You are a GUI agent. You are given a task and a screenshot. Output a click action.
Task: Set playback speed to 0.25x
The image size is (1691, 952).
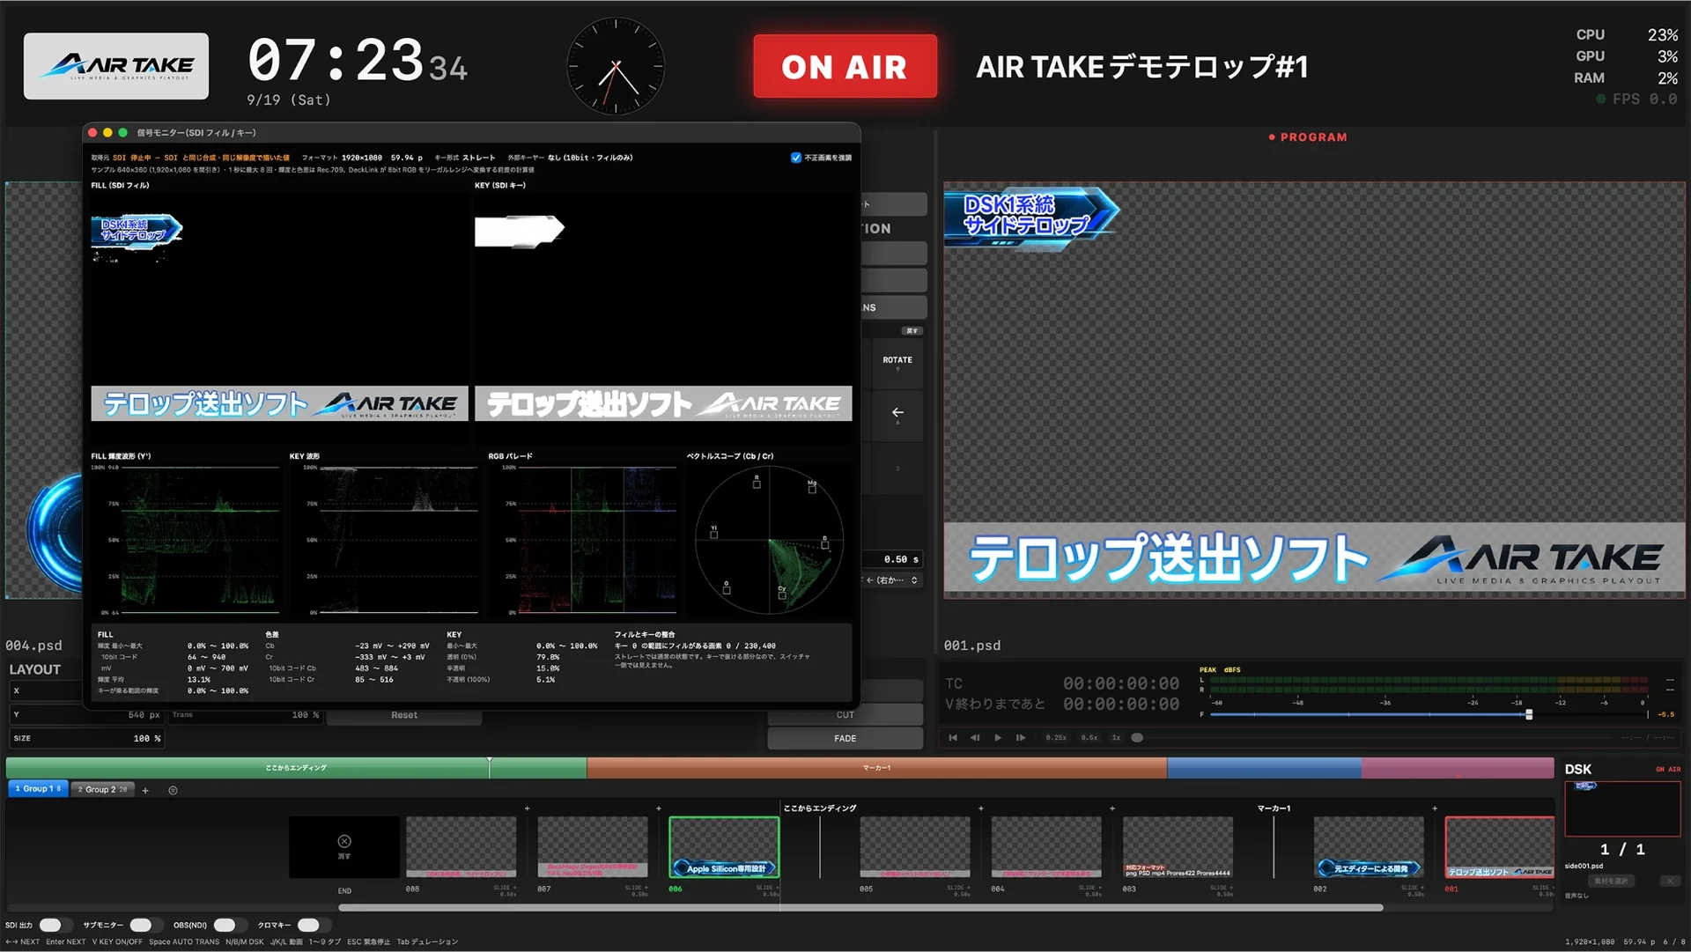[x=1056, y=738]
